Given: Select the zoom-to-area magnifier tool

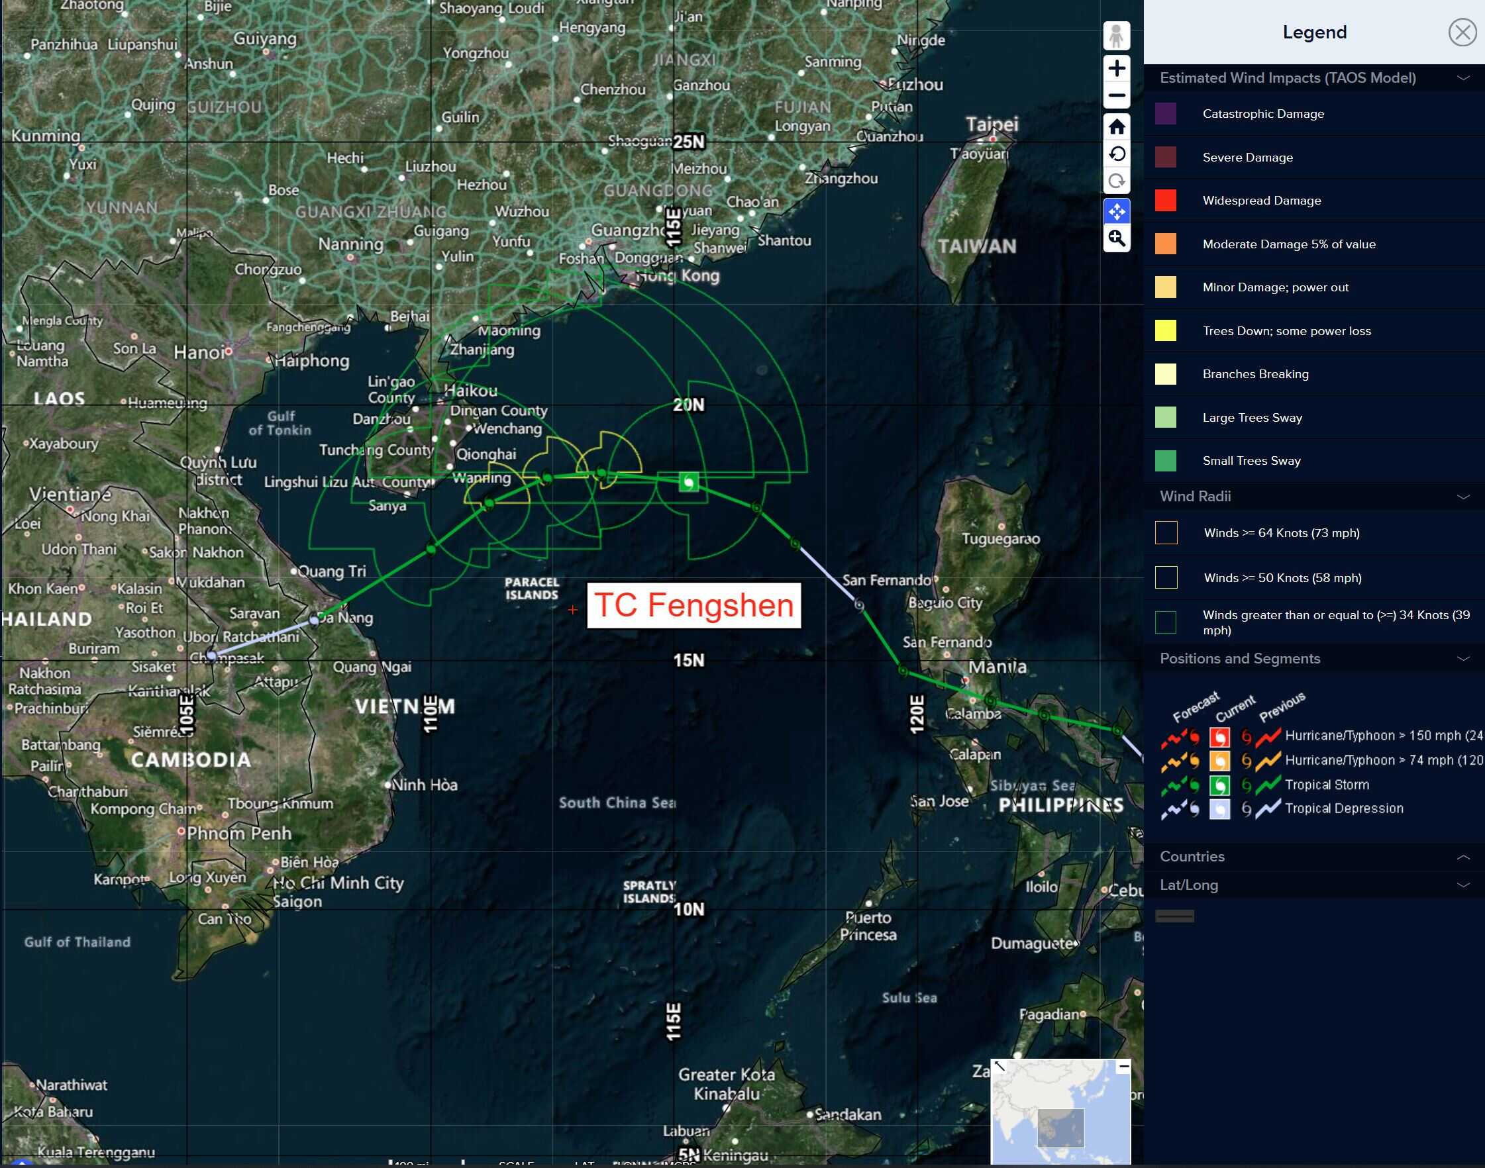Looking at the screenshot, I should click(x=1116, y=238).
